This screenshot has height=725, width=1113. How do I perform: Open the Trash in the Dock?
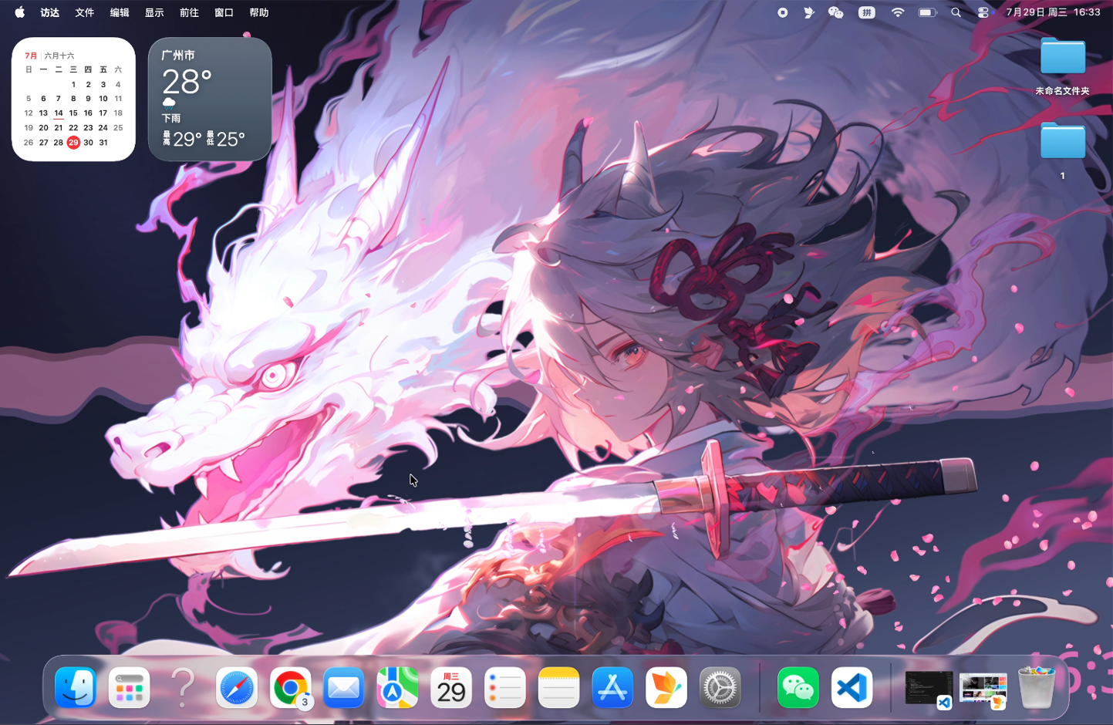click(1037, 687)
